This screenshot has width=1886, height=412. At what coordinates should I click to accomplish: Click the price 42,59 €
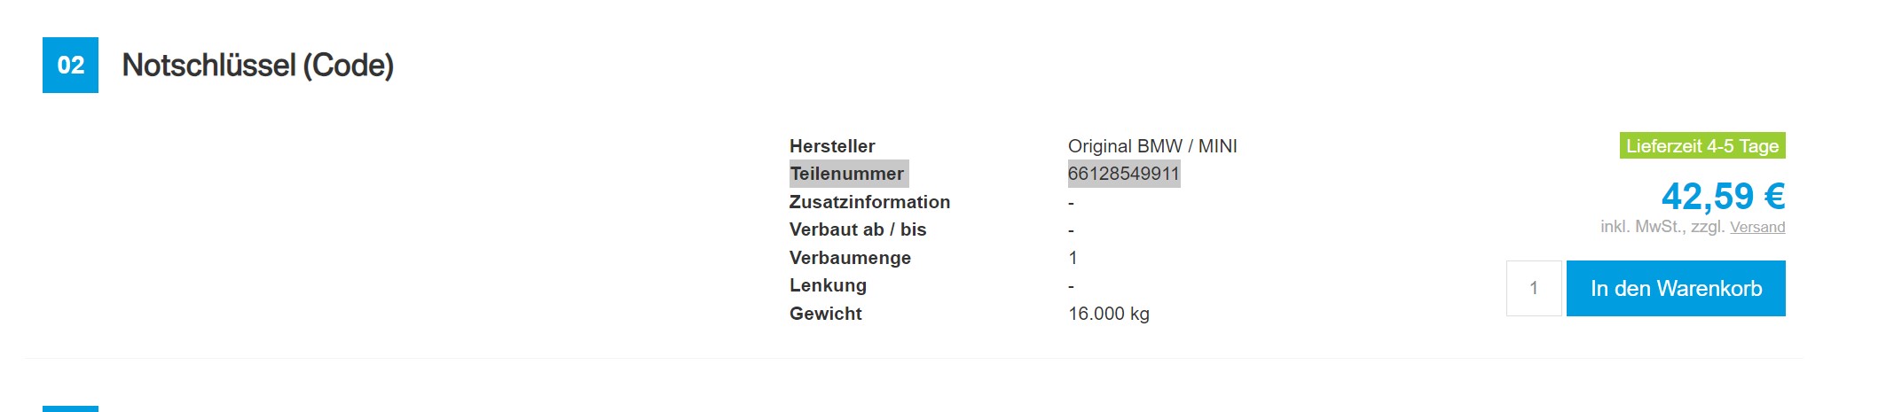(1723, 196)
